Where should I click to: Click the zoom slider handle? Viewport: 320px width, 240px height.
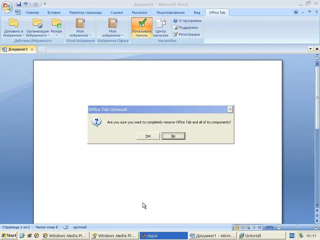(x=297, y=227)
